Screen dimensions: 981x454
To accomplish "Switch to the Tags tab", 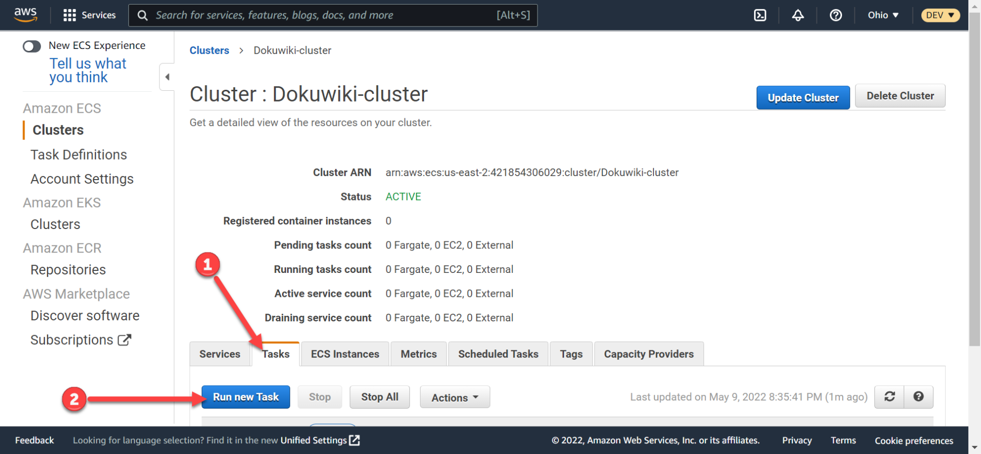I will tap(571, 354).
